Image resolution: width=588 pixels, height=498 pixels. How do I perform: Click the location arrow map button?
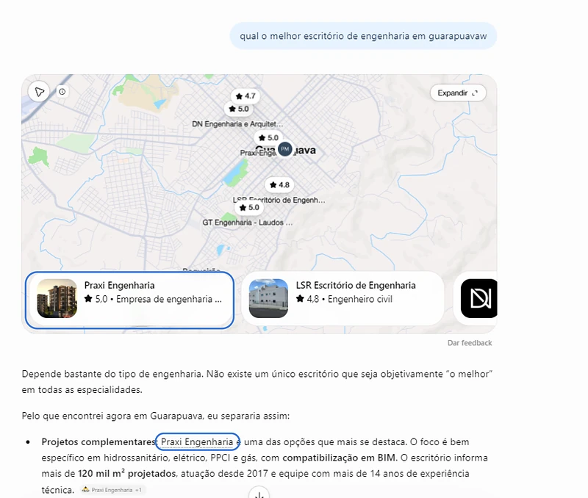(39, 92)
